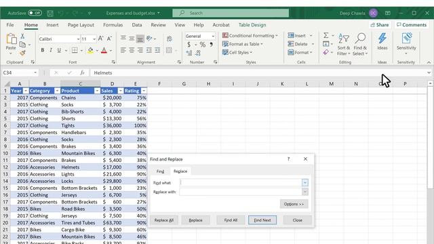Click the Merge and Center icon
Screen dimensions: 434x244
tap(169, 50)
